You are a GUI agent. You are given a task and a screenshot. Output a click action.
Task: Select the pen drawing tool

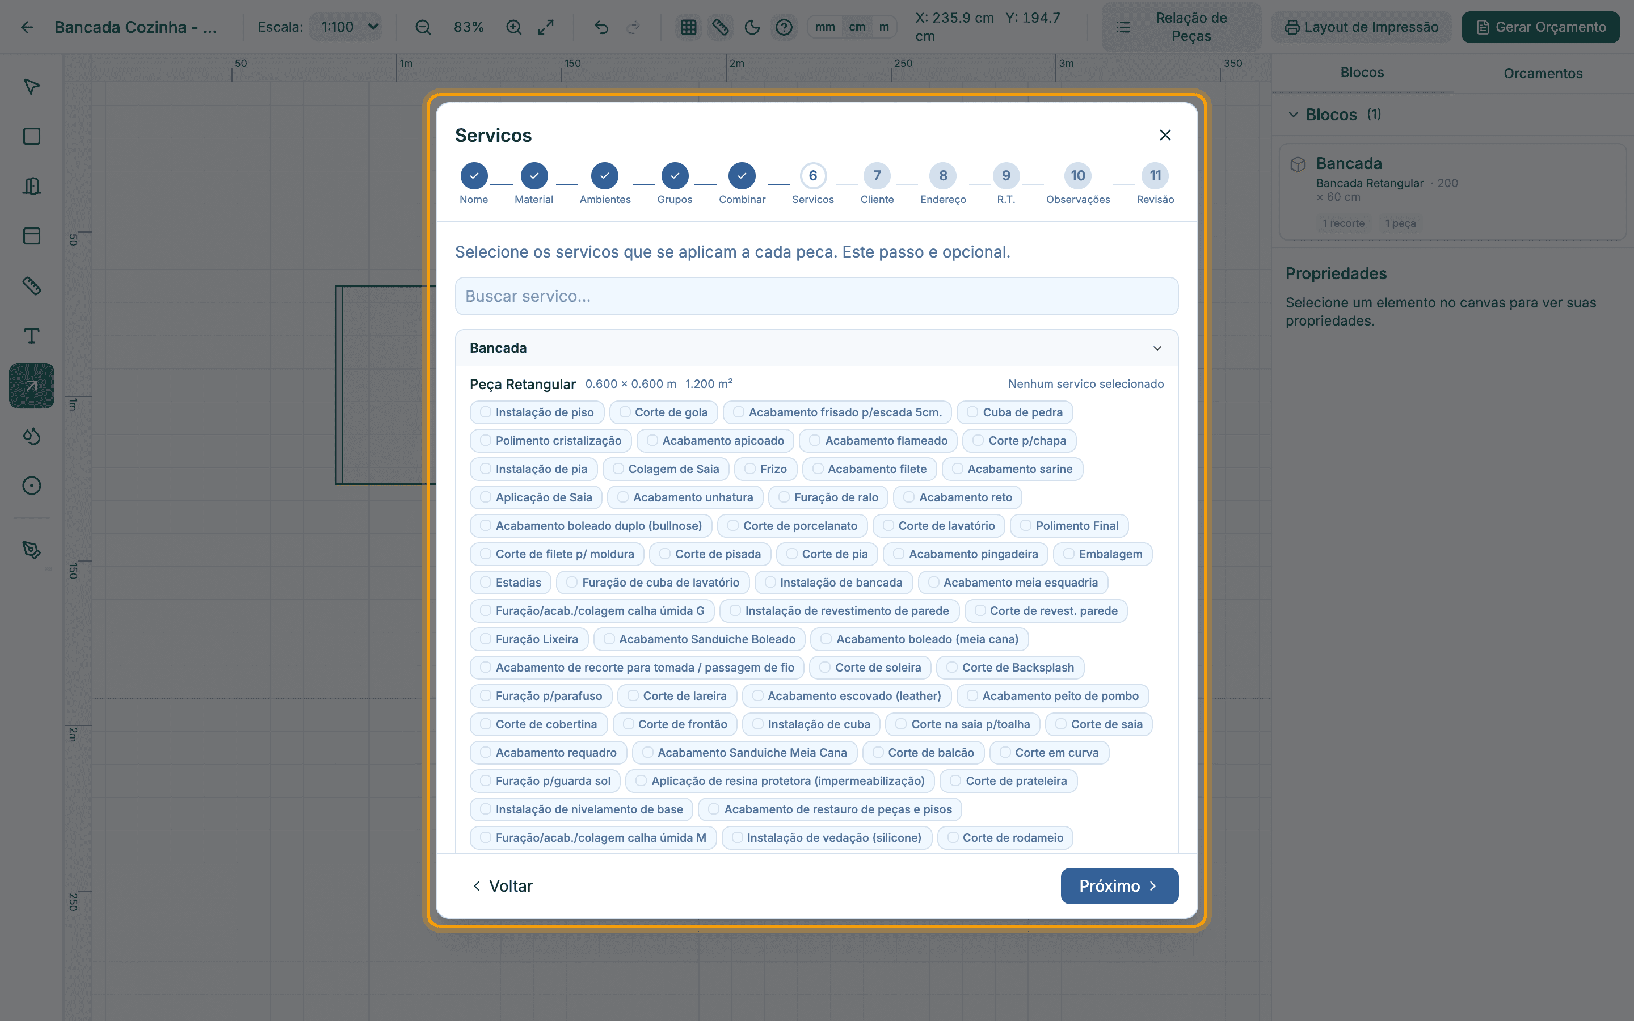(32, 550)
